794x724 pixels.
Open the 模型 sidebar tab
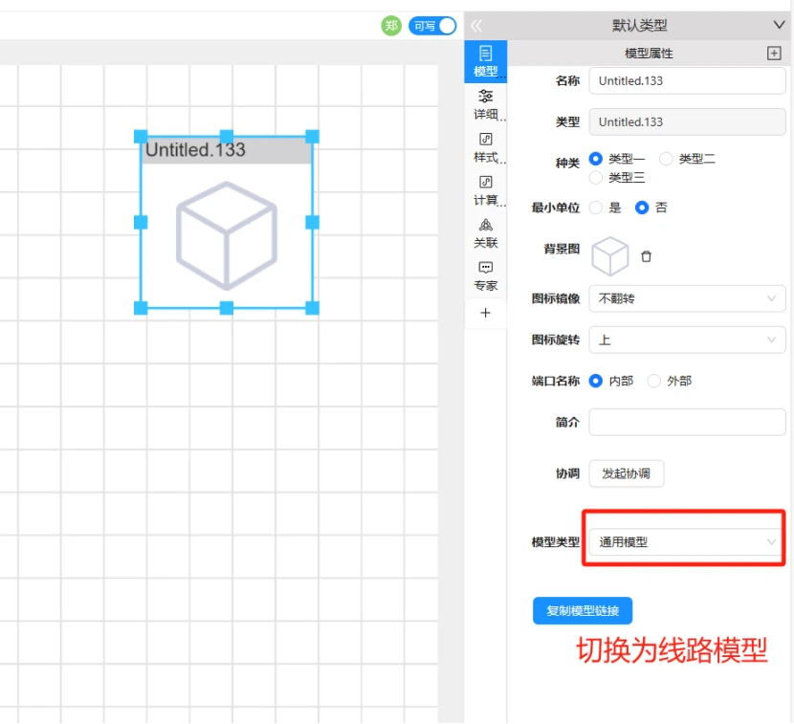pyautogui.click(x=485, y=61)
